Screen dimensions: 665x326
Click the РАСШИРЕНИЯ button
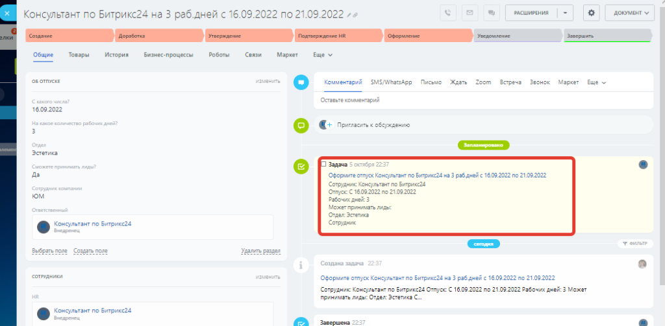(x=531, y=13)
